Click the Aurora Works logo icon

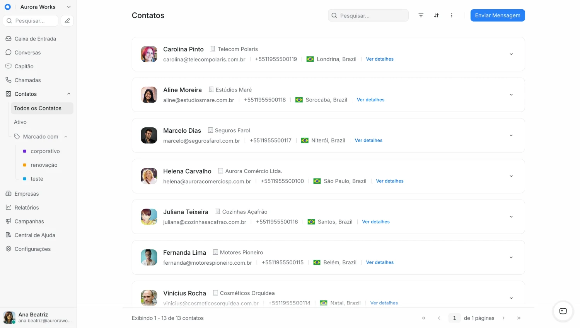coord(7,7)
